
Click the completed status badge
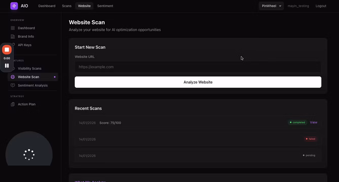297,122
